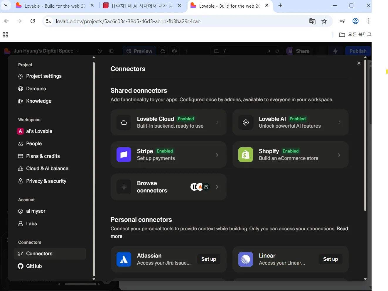Image resolution: width=388 pixels, height=291 pixels.
Task: Open the Chrome three-dot menu
Action: click(369, 21)
